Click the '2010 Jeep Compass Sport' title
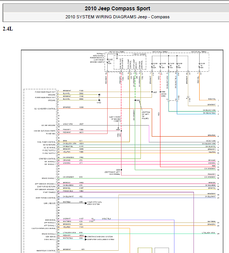 (x=117, y=8)
